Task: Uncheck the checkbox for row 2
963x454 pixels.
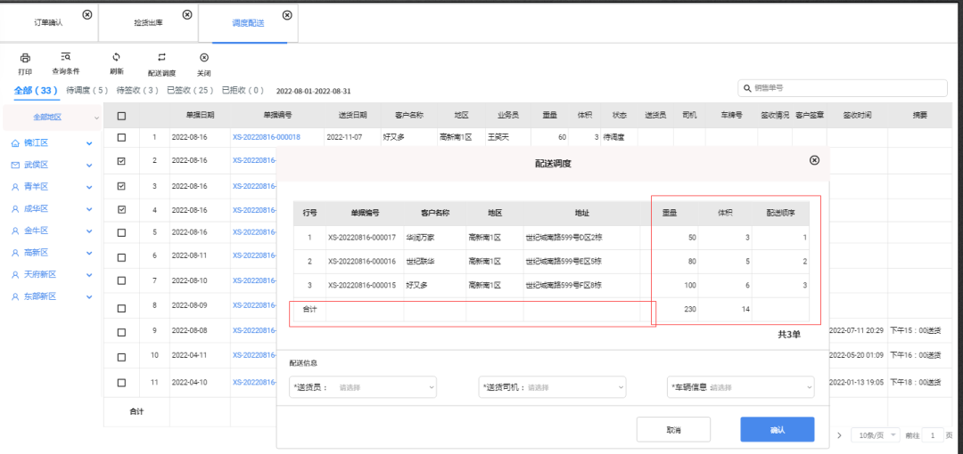Action: (x=121, y=161)
